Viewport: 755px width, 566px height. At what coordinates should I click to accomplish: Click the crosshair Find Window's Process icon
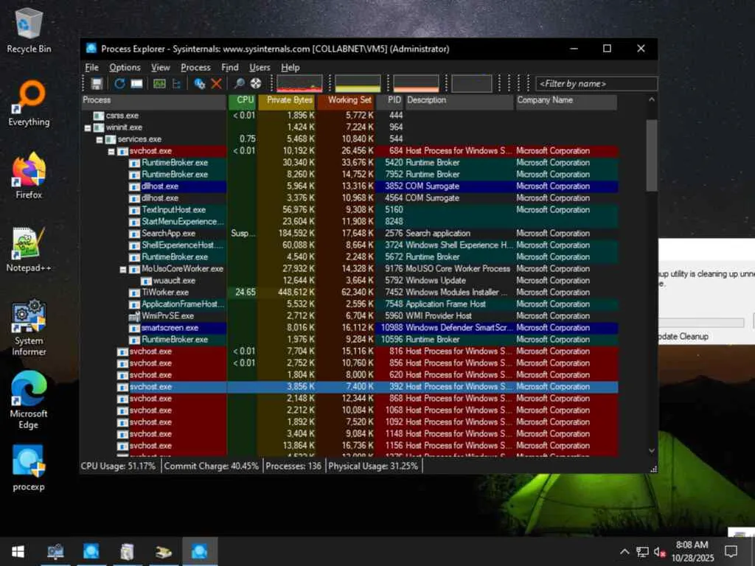tap(256, 84)
